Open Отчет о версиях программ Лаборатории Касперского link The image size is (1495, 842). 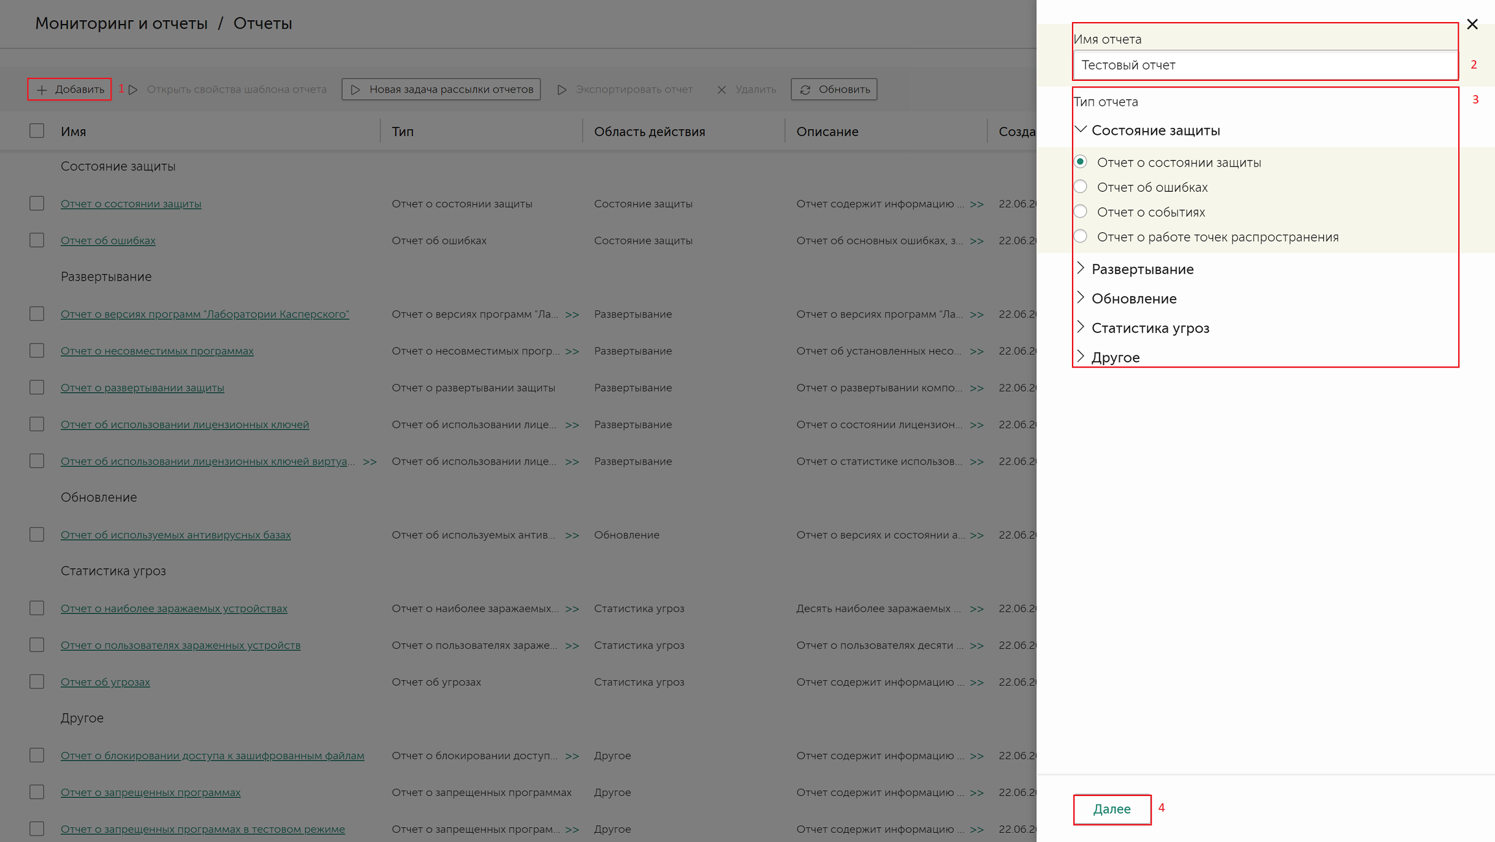205,314
